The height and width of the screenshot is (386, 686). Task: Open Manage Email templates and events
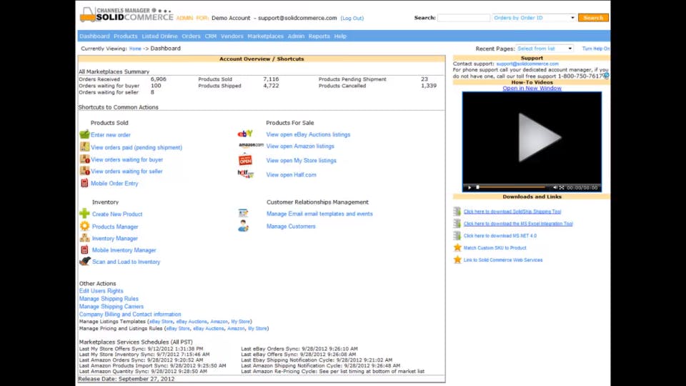click(319, 214)
